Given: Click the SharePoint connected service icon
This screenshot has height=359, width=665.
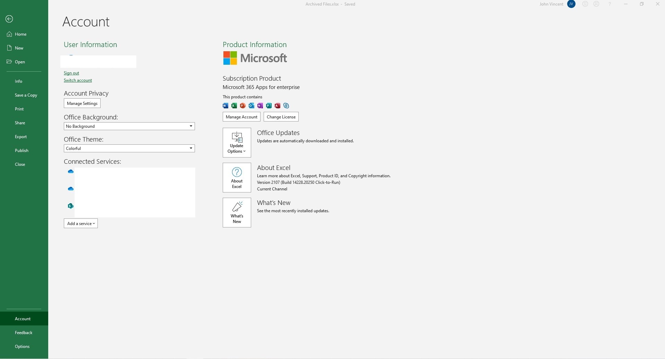Looking at the screenshot, I should click(x=71, y=206).
